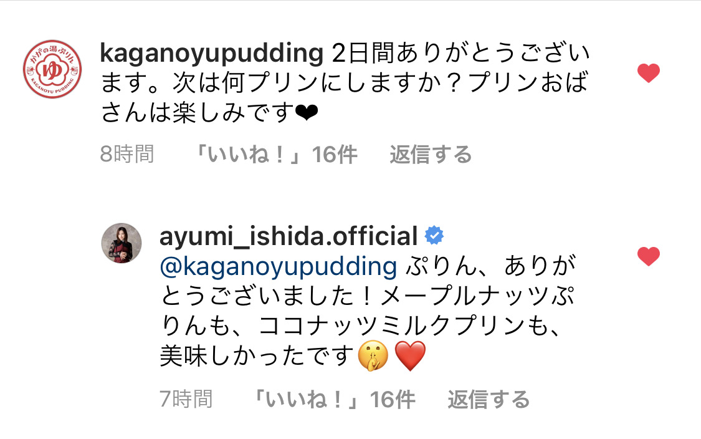Click the black heart emoji after 楽しみです

[307, 113]
